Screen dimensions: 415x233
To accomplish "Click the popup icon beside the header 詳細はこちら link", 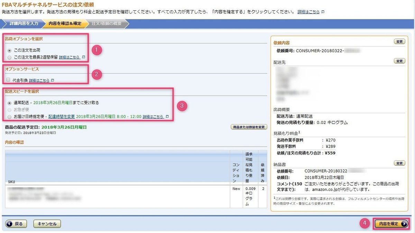I will [323, 11].
